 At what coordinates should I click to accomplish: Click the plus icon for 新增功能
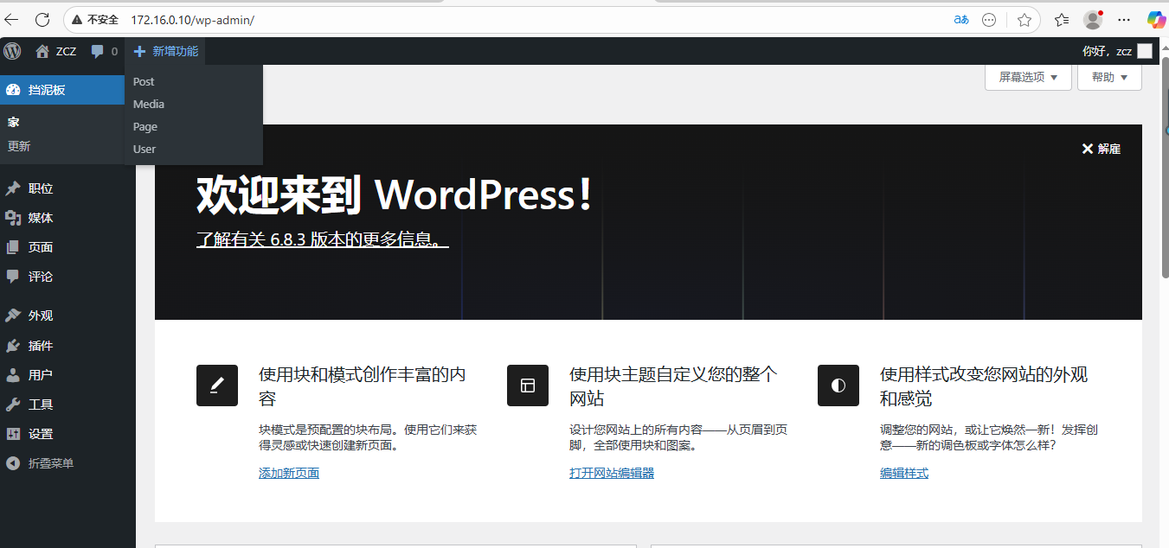tap(139, 51)
